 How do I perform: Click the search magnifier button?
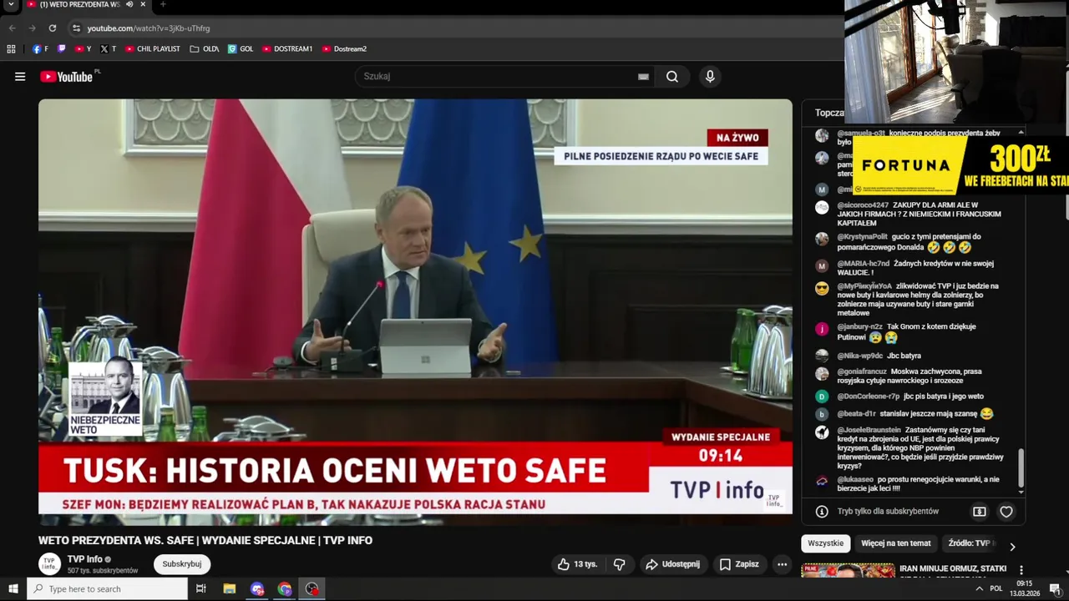672,76
